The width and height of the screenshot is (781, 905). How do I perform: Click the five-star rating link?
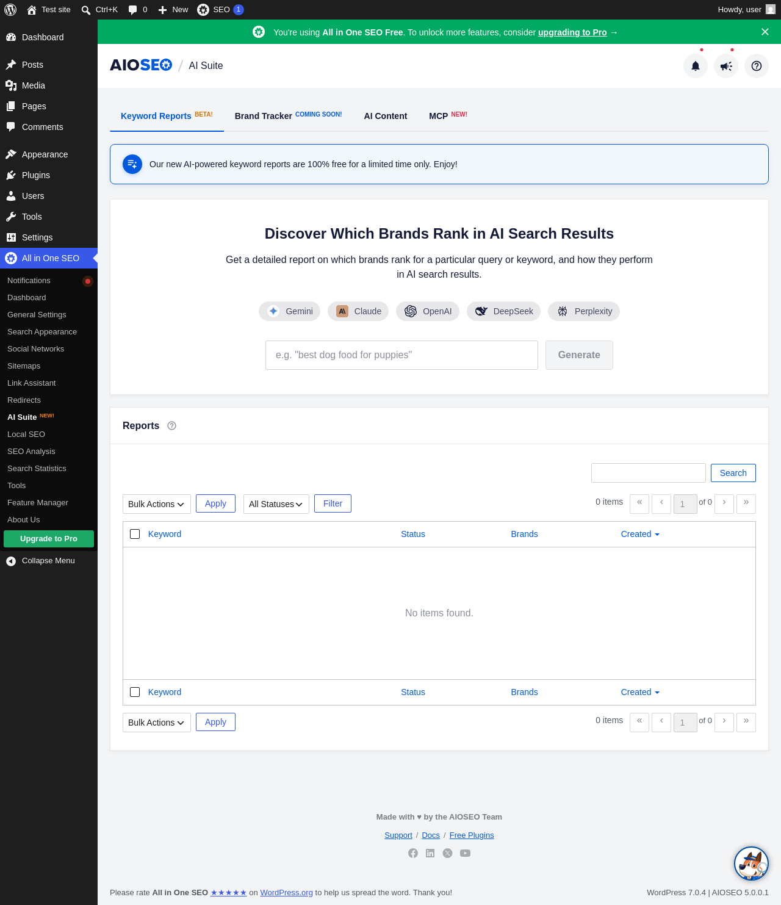pos(228,893)
